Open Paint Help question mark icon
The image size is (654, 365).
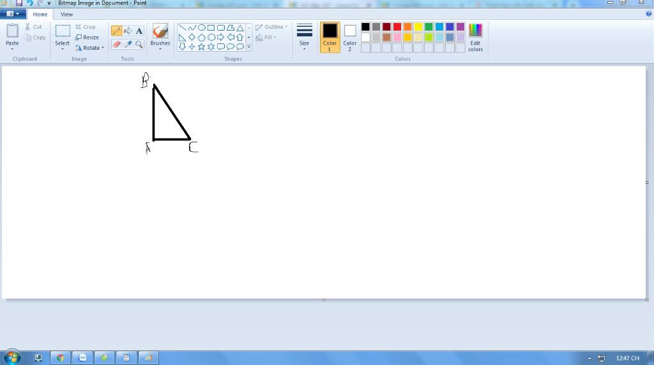point(648,14)
